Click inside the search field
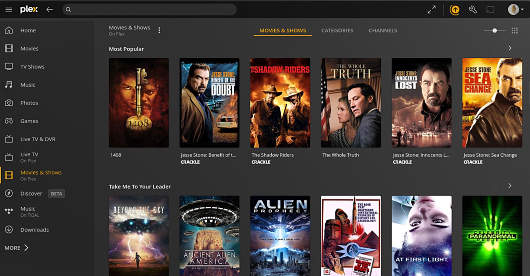The height and width of the screenshot is (276, 530). click(149, 10)
